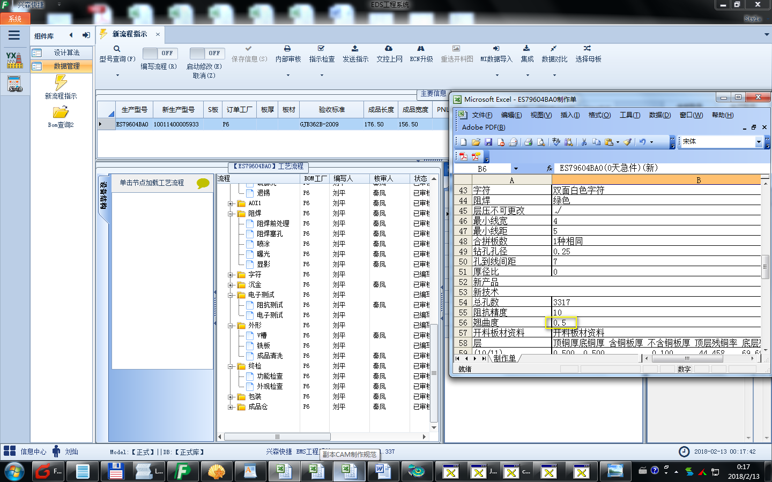Click Excel Undo arrow icon
772x482 pixels.
pyautogui.click(x=642, y=142)
